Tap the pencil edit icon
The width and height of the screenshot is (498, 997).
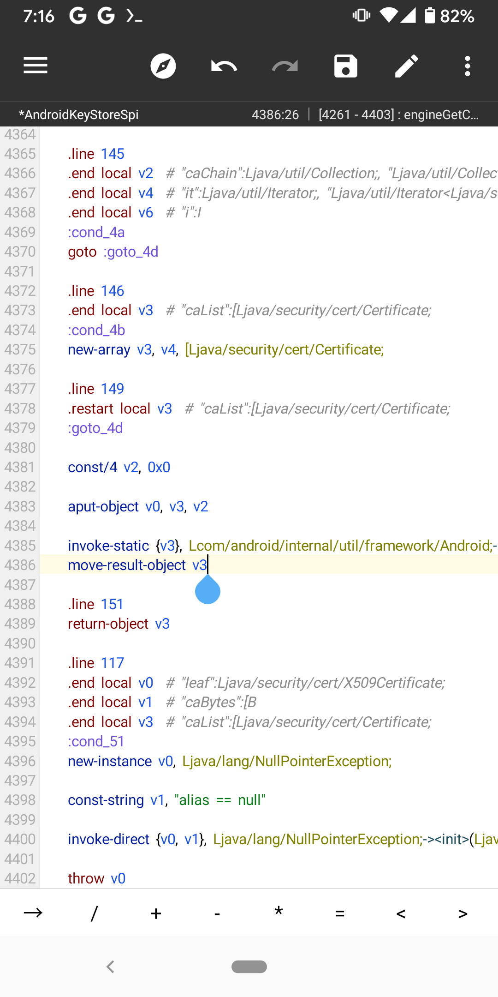click(407, 66)
